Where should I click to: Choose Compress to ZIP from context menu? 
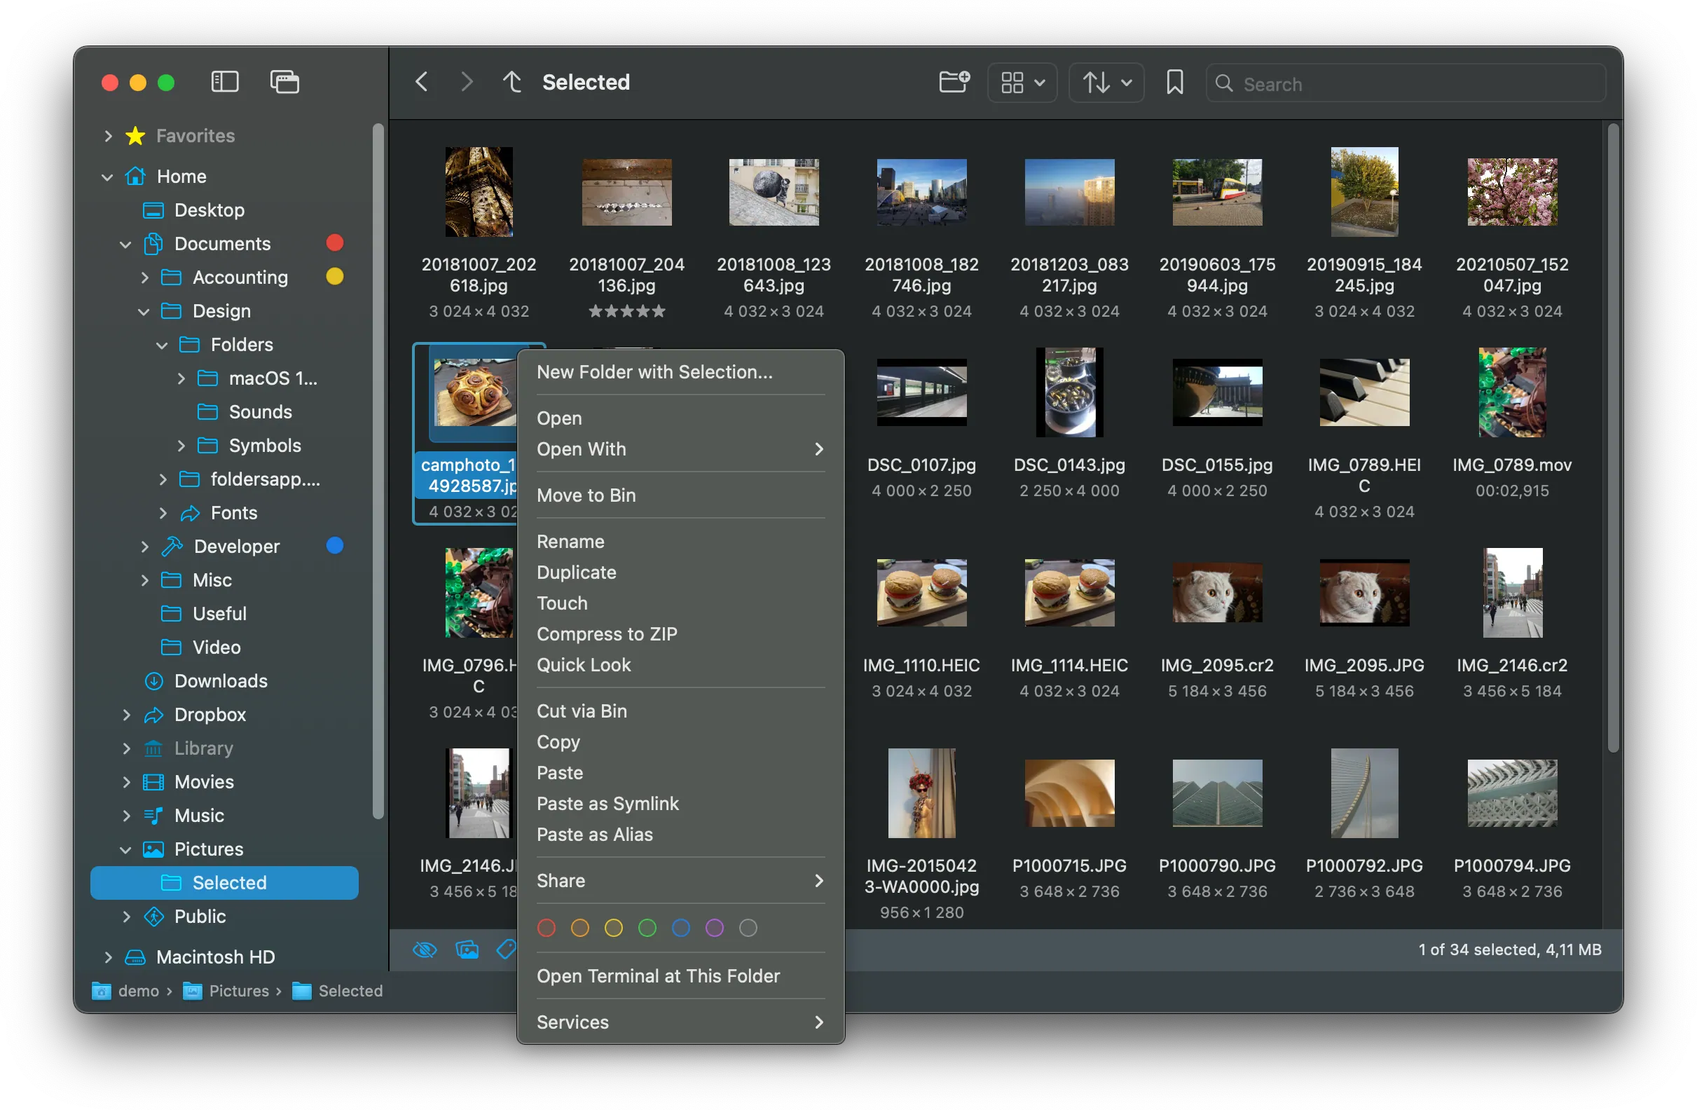tap(607, 633)
